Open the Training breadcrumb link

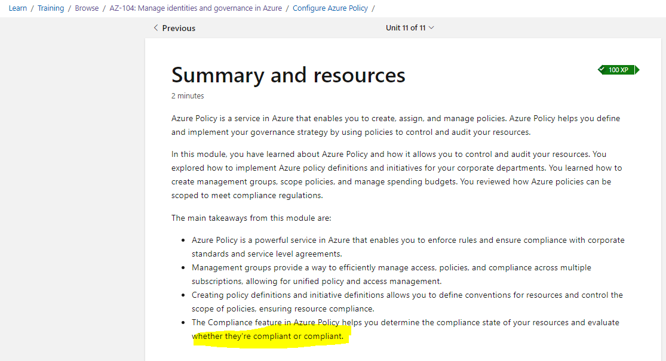pos(51,8)
